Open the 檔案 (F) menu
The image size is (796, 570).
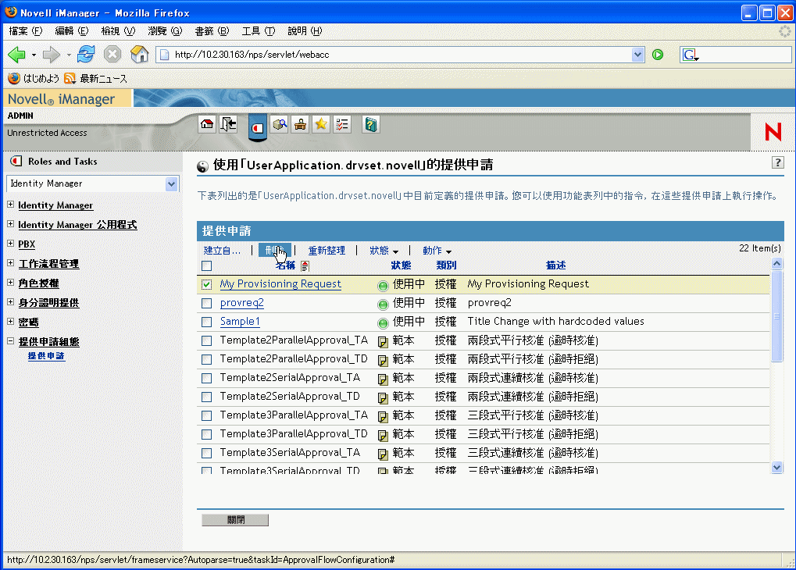pos(25,31)
